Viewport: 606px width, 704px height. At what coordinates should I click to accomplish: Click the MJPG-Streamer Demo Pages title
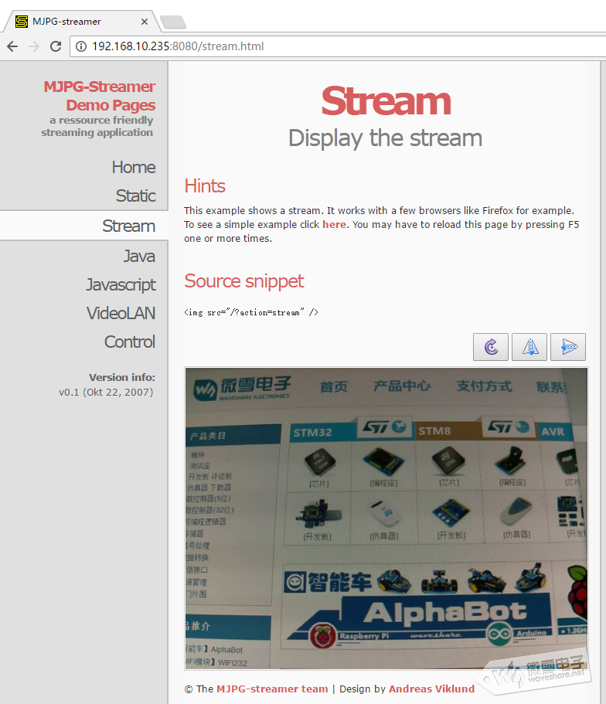click(99, 96)
